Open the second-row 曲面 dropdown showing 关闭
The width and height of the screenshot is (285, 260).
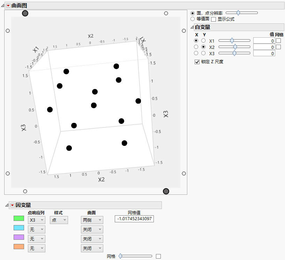pyautogui.click(x=92, y=229)
